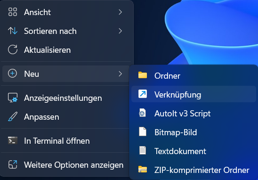Image resolution: width=258 pixels, height=180 pixels.
Task: Click the Anpassen paintbrush icon
Action: [13, 116]
